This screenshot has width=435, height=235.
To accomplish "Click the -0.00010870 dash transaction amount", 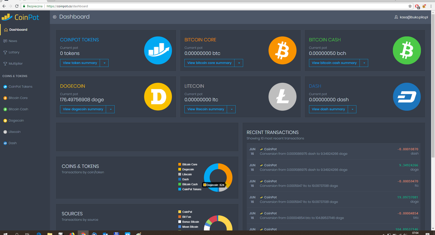I will point(408,149).
